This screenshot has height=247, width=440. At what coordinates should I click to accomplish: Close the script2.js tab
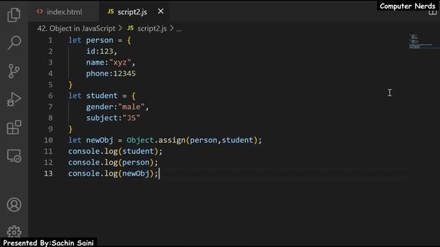(x=160, y=12)
